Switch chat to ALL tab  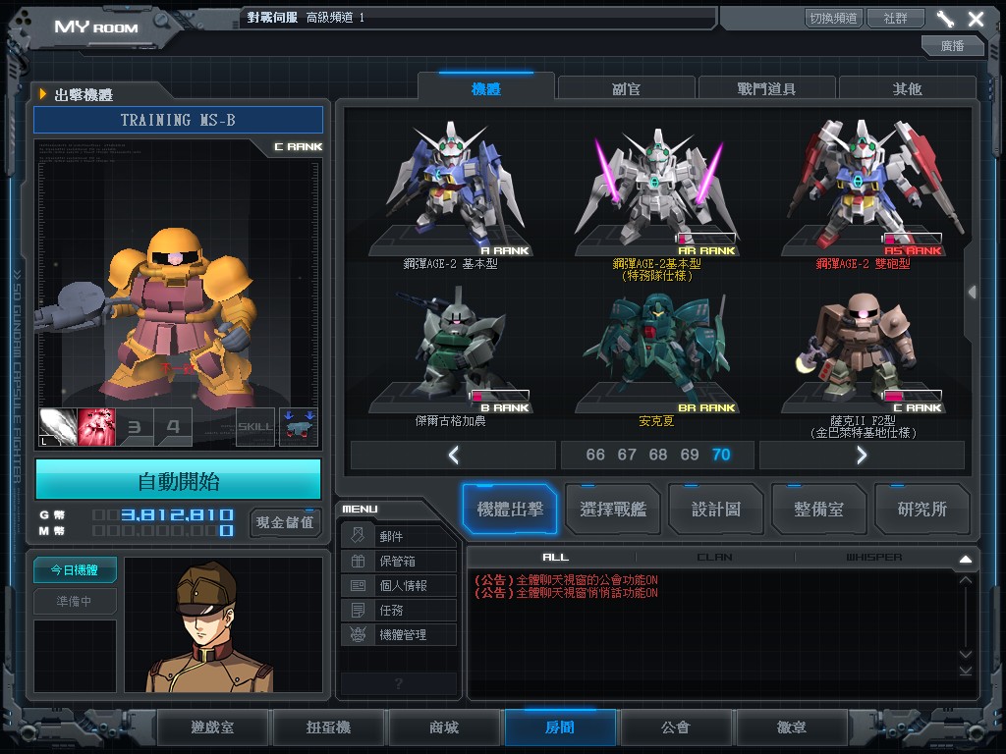pos(555,558)
